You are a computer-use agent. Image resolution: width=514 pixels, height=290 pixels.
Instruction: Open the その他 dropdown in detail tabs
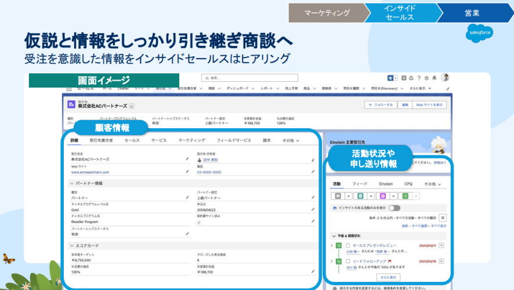[x=291, y=140]
